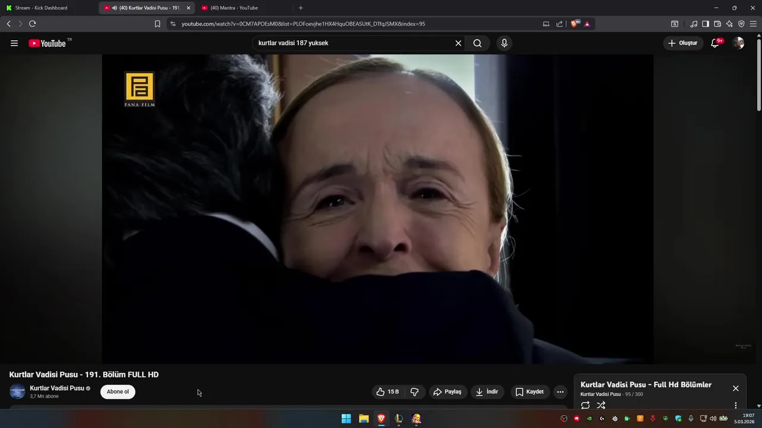Screen dimensions: 762x428
Task: Open the Oluştur create button
Action: click(x=683, y=43)
